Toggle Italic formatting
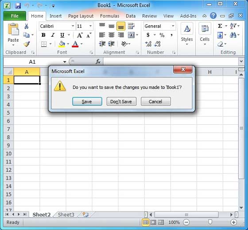The height and width of the screenshot is (230, 248). click(53, 35)
